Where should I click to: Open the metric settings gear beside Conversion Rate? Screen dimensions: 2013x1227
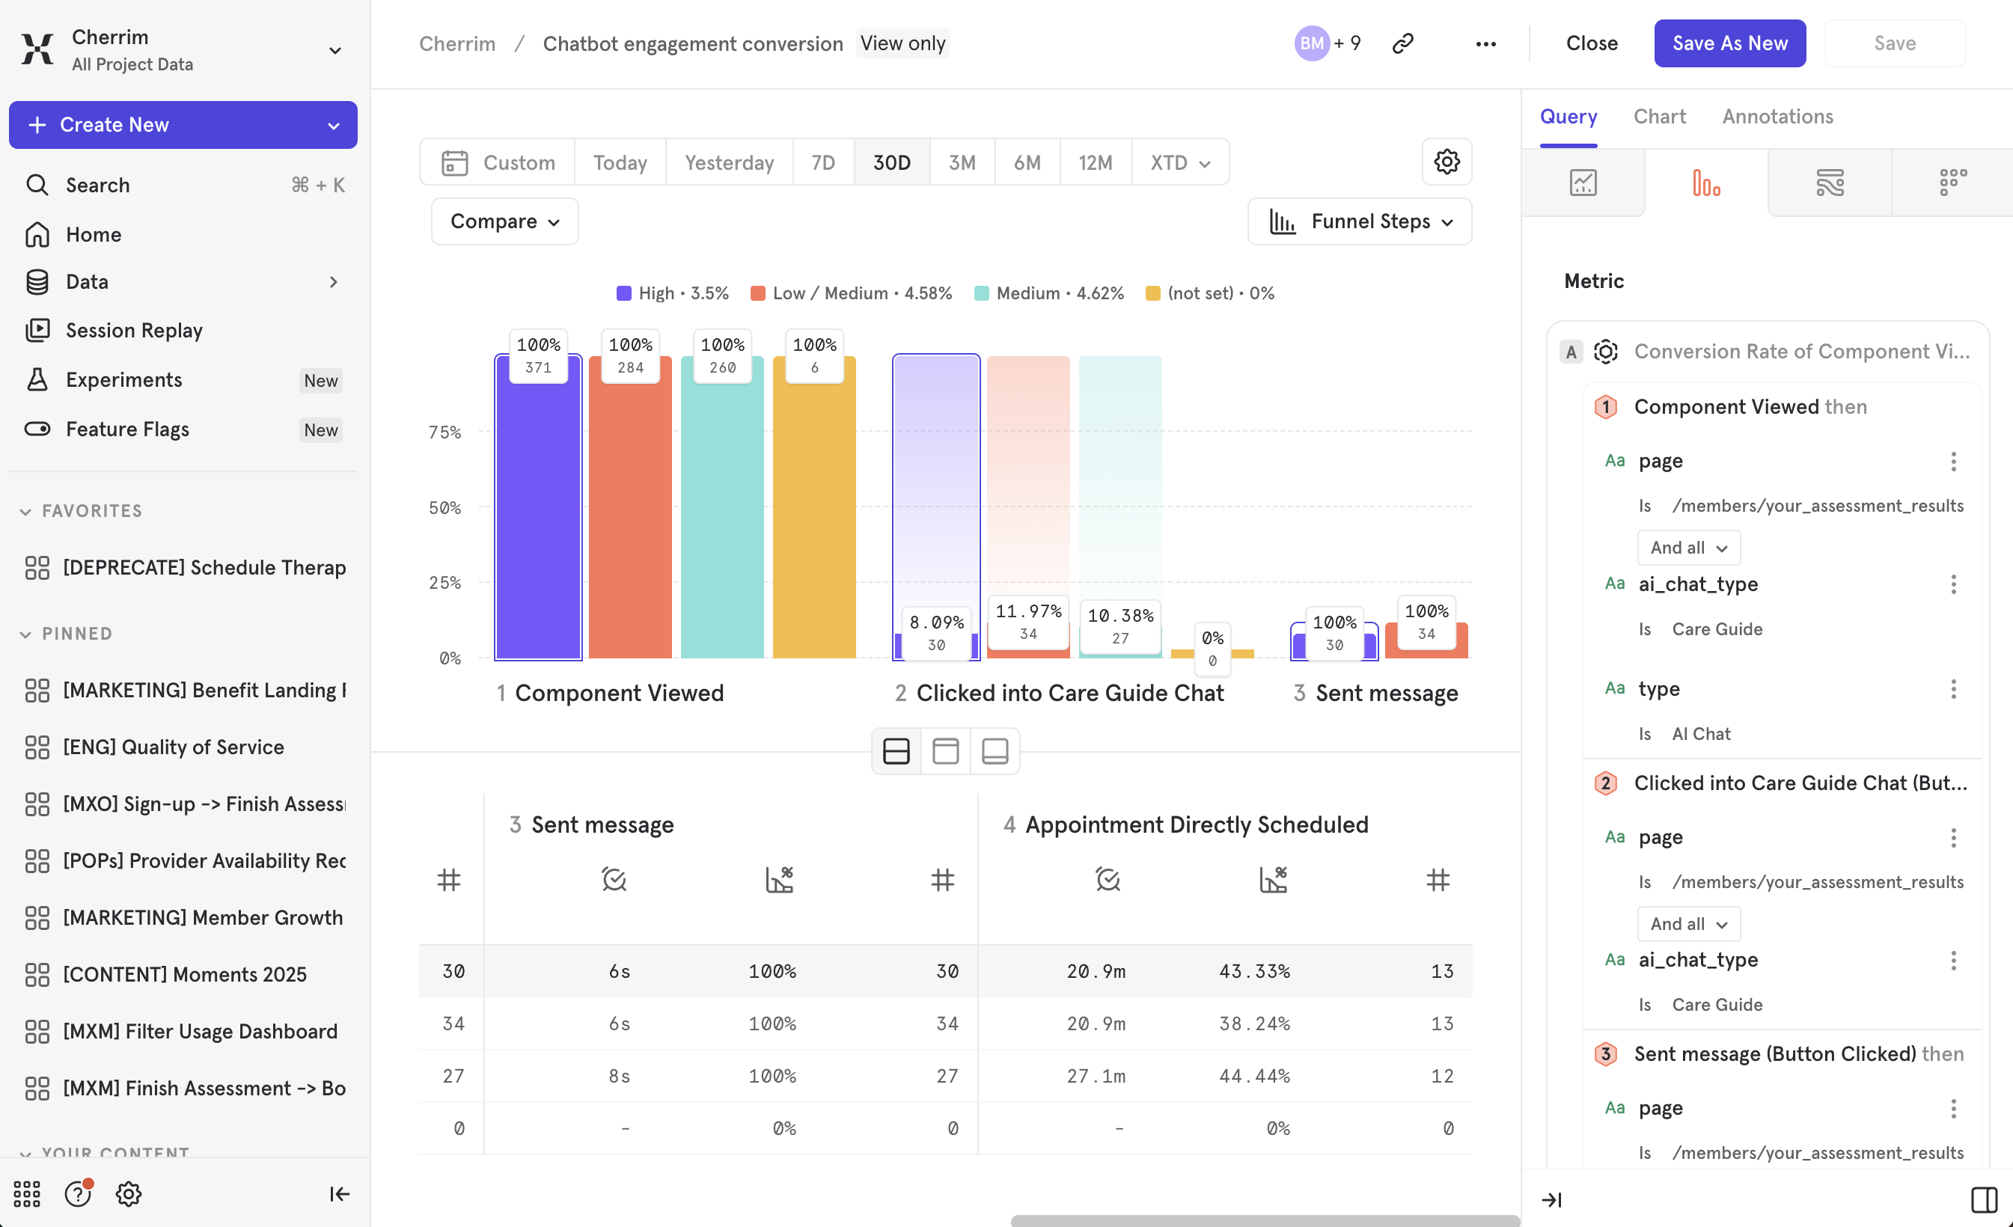coord(1606,352)
